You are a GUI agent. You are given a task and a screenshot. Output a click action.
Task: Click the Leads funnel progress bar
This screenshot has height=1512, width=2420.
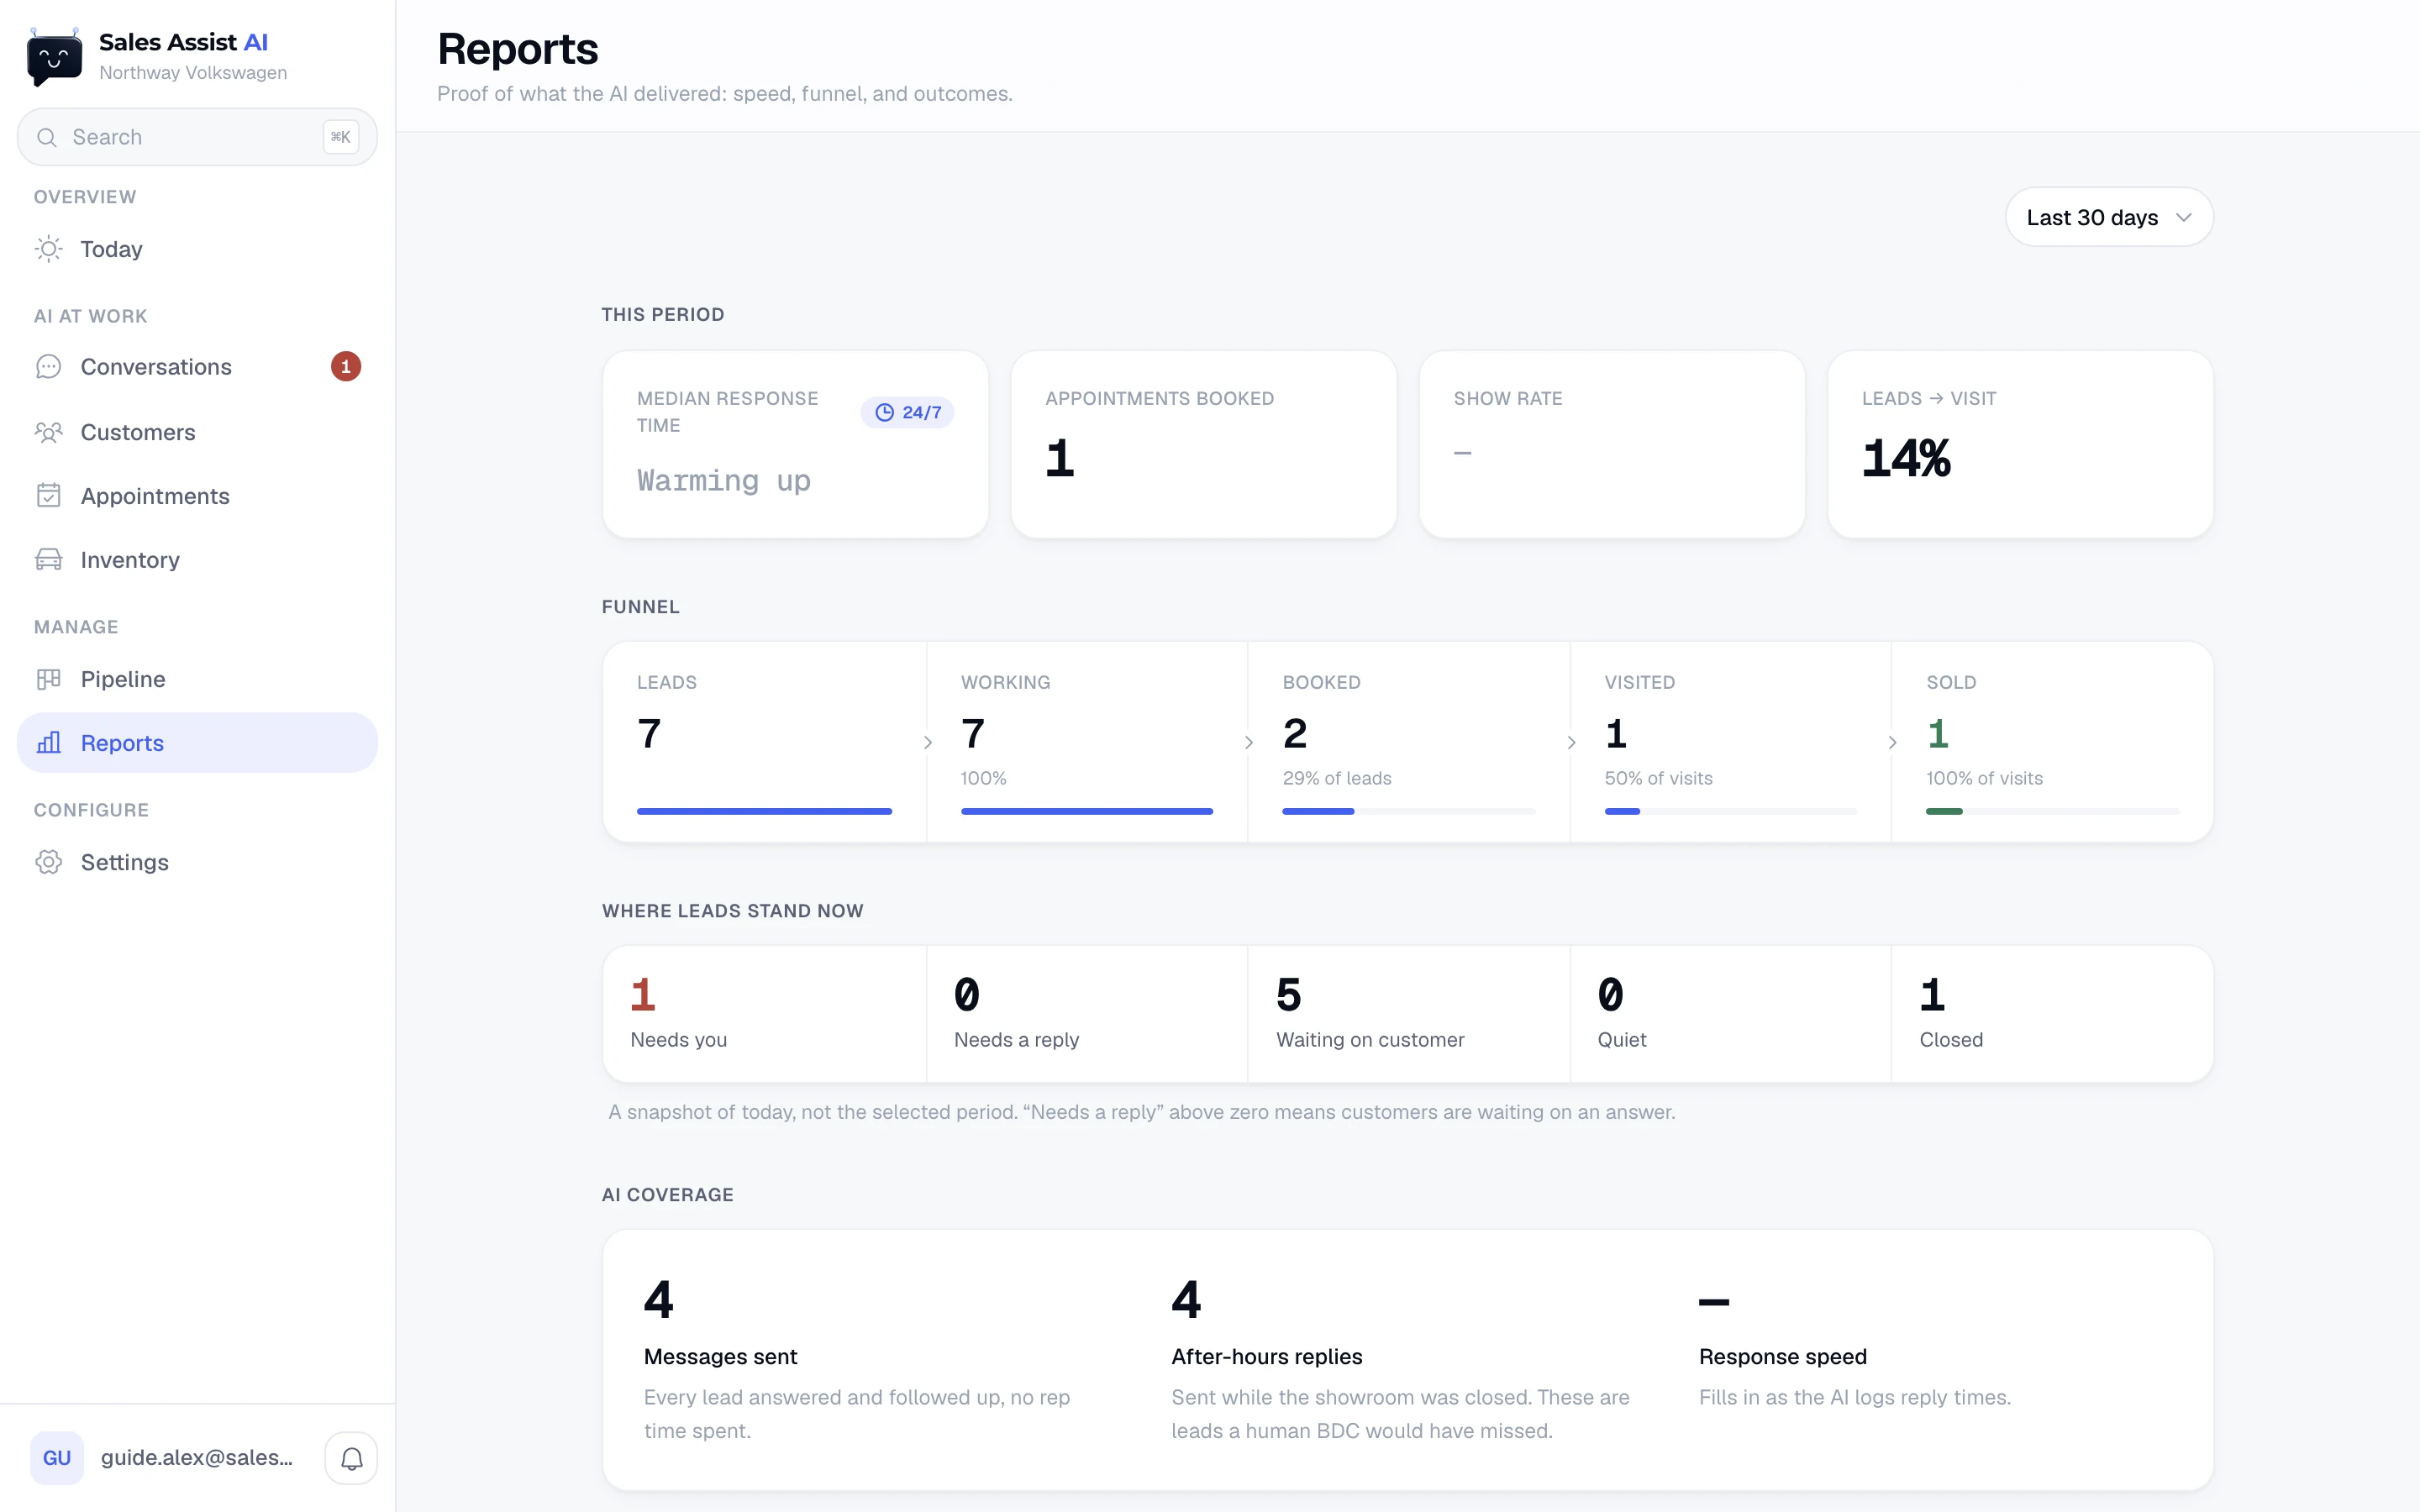click(x=764, y=811)
